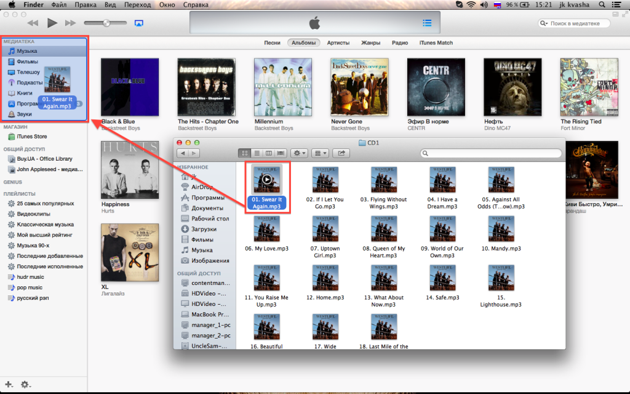630x394 pixels.
Task: Switch Finder to column view
Action: coord(268,153)
